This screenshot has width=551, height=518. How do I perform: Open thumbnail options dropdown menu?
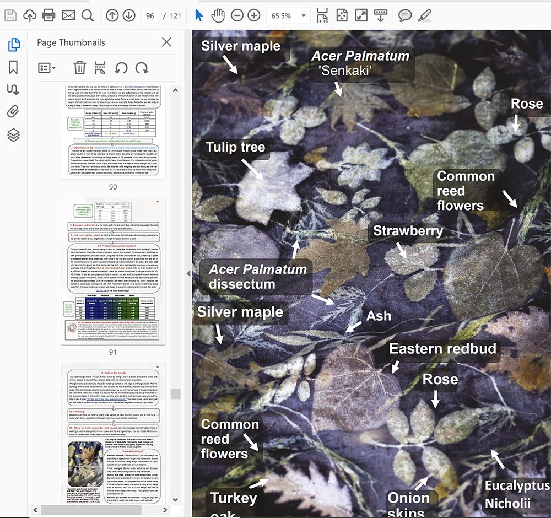(x=47, y=67)
